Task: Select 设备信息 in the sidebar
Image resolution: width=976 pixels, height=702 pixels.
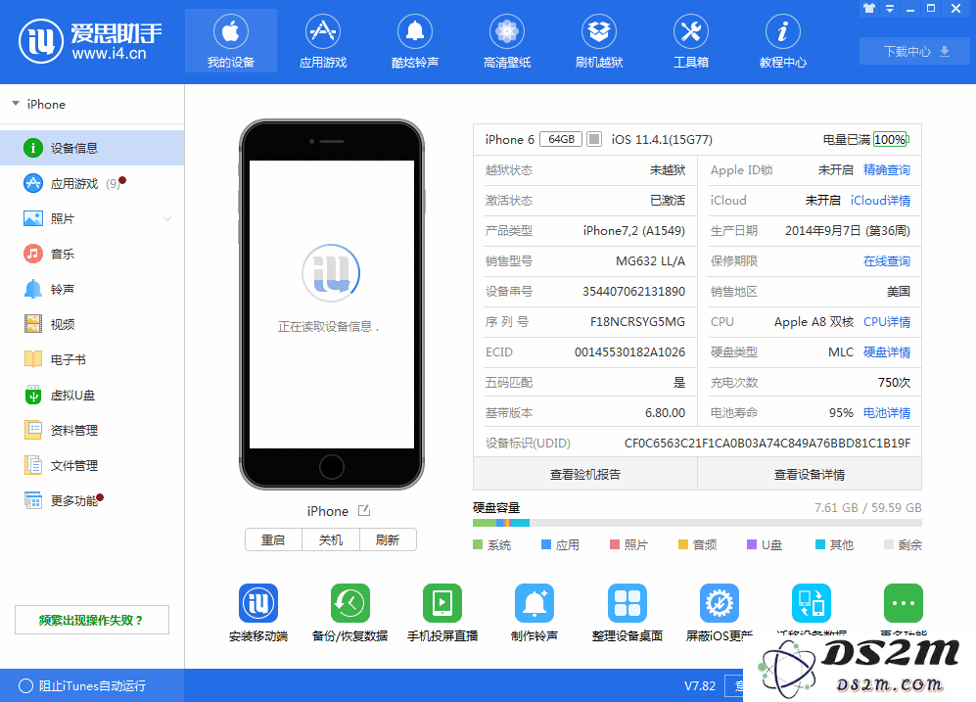Action: [92, 148]
